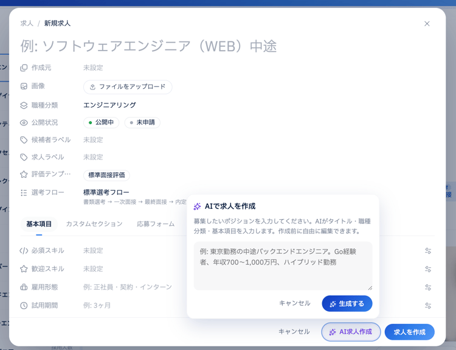Toggle the 未申請 status chip
Viewport: 456px width, 350px height.
click(142, 122)
